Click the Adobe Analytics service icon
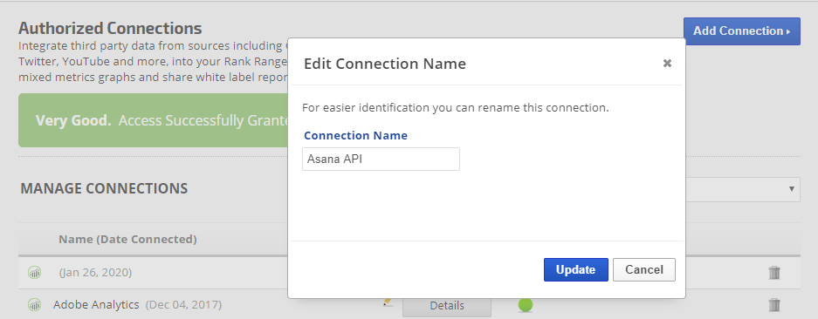Viewport: 818px width, 319px height. tap(34, 304)
